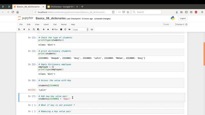Image resolution: width=205 pixels, height=115 pixels.
Task: Open the downloads arrow icon
Action: 177,12
